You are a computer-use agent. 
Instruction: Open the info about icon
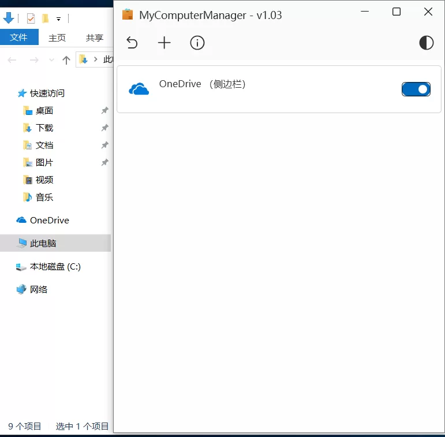[197, 43]
